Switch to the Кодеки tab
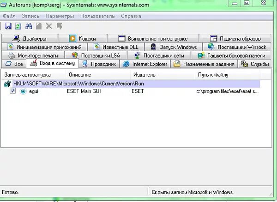Viewport: 277px width, 202px height. 83,38
